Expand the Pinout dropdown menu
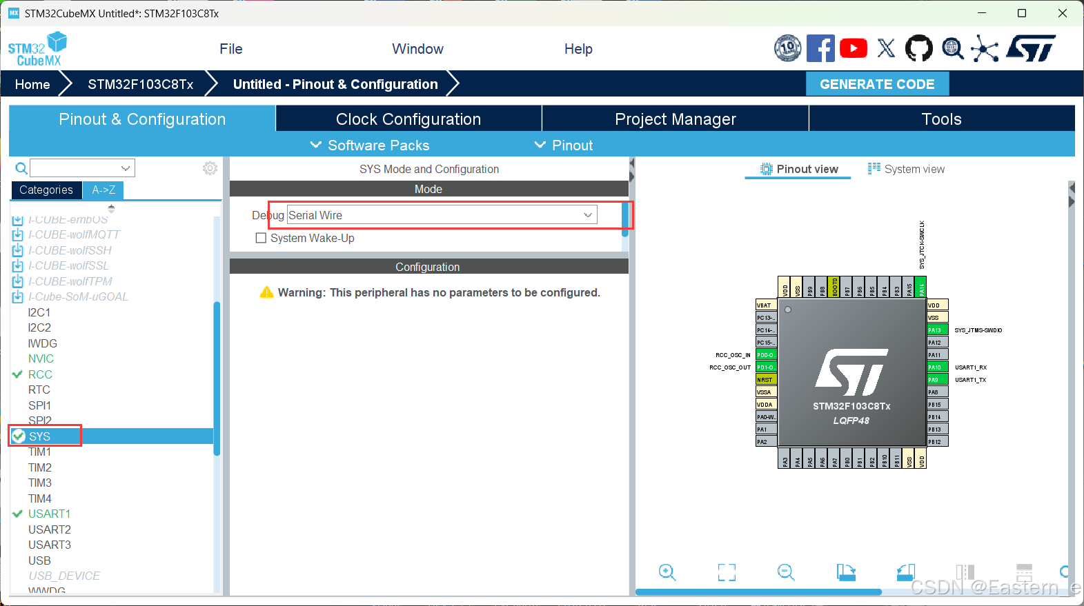Screen dimensions: 1084x606 [564, 145]
